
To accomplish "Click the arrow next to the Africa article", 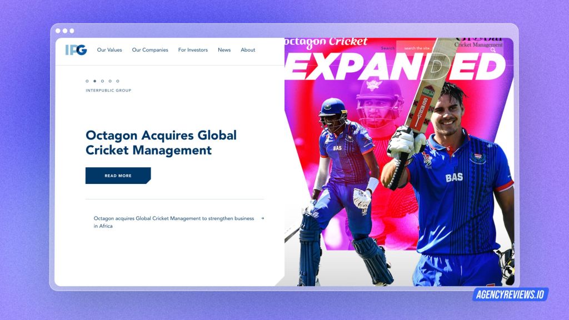I will click(262, 218).
